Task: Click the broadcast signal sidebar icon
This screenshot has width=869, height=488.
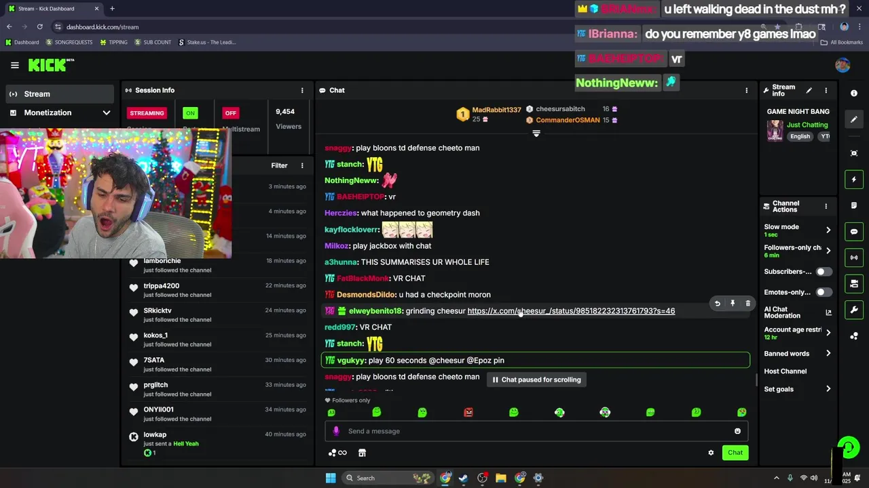Action: [x=854, y=258]
